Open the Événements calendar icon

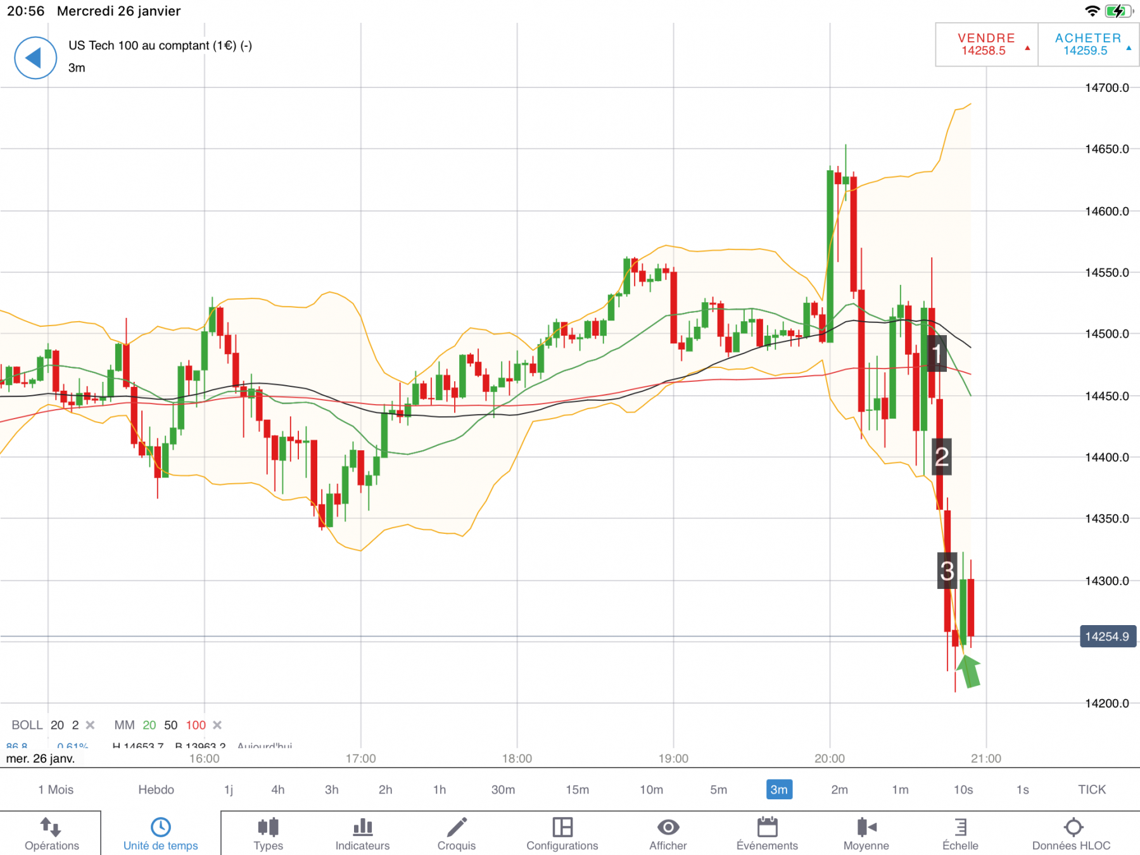(767, 833)
